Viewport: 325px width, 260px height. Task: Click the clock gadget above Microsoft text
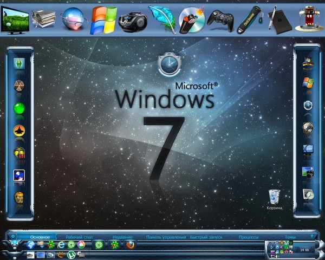[170, 64]
